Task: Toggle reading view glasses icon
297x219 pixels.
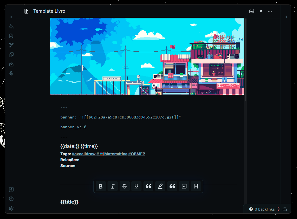Action: pos(252,11)
